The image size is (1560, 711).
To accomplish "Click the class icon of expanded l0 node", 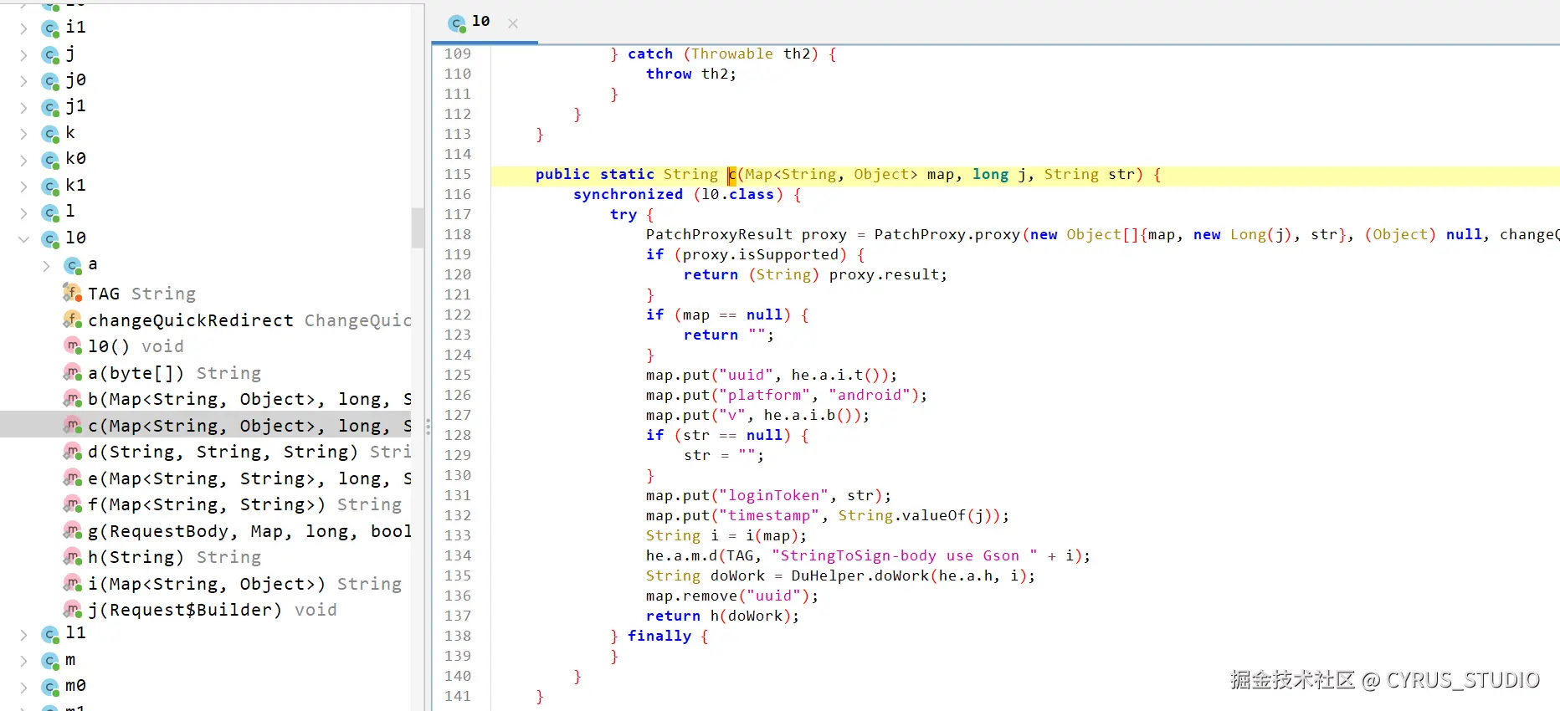I will coord(50,240).
